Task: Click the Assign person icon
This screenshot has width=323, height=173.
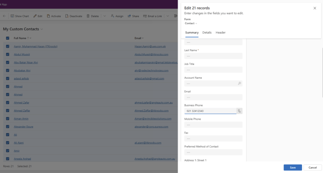Action: click(113, 16)
